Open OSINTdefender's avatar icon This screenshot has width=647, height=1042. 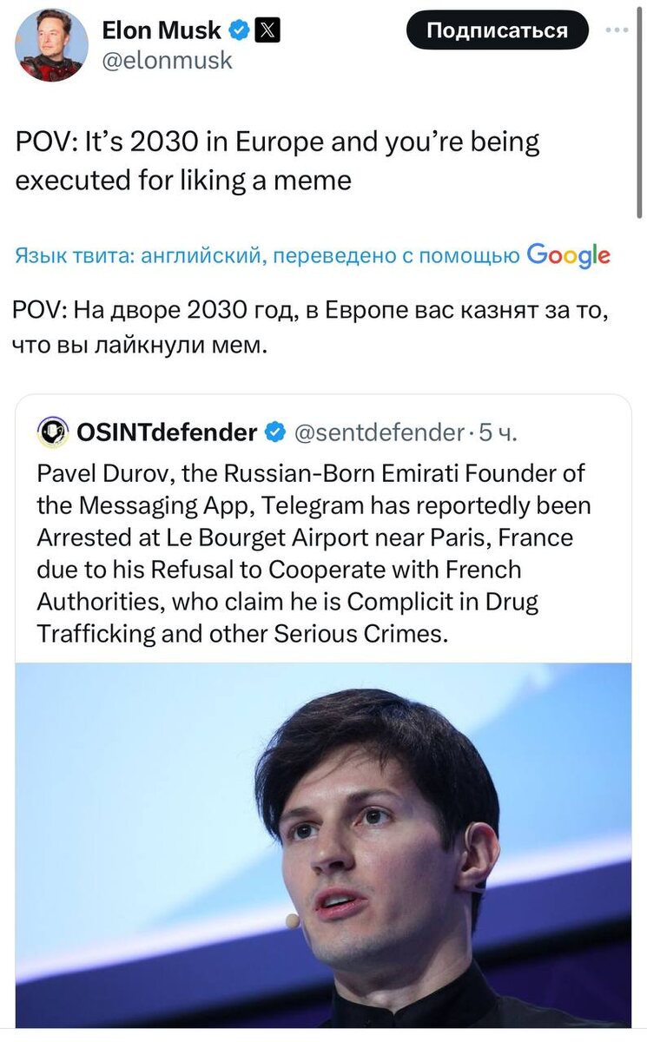pyautogui.click(x=54, y=432)
